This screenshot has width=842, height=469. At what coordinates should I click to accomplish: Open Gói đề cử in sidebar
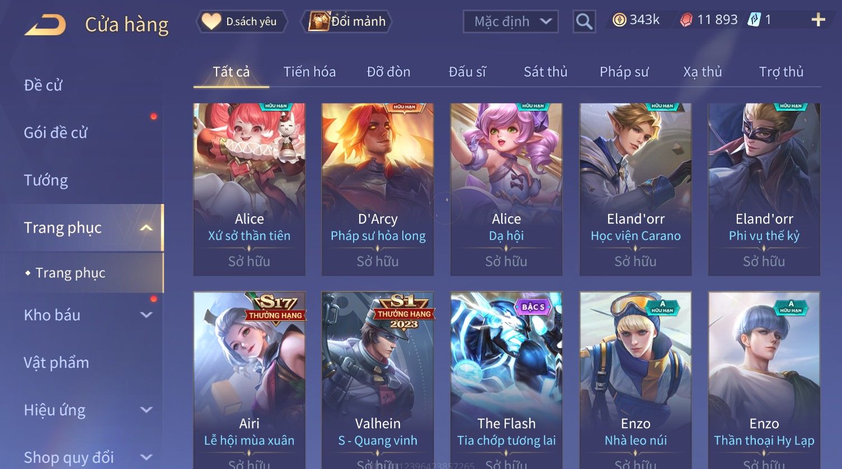pos(55,132)
